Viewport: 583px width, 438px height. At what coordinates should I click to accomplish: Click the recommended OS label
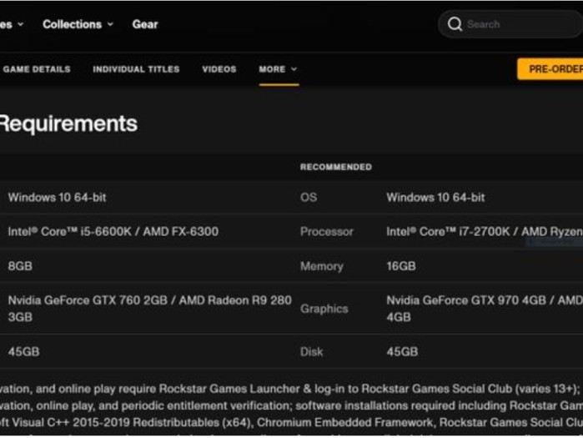309,197
